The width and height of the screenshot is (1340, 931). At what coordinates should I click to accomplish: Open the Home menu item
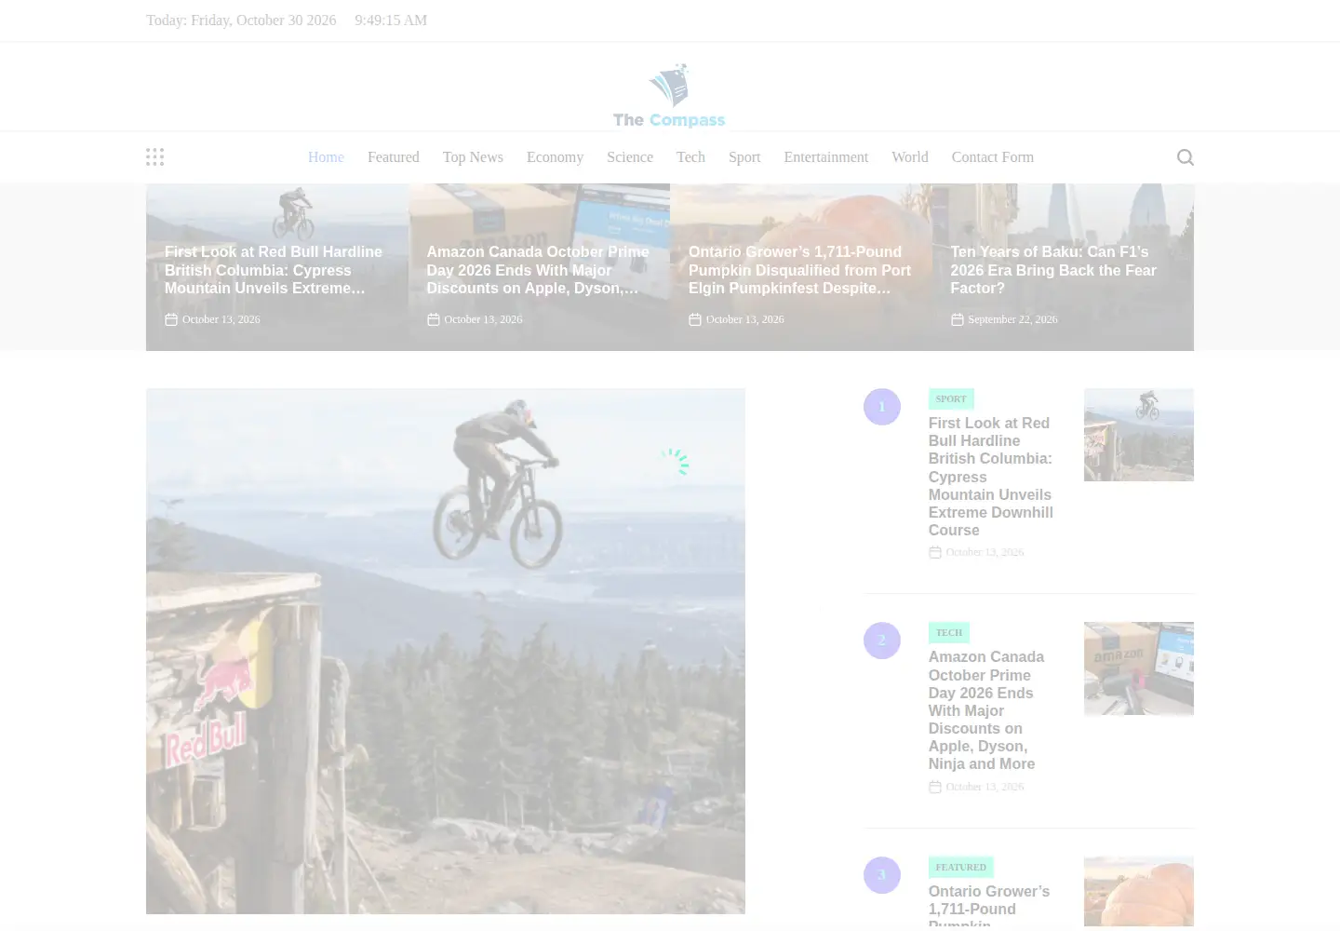pos(326,157)
